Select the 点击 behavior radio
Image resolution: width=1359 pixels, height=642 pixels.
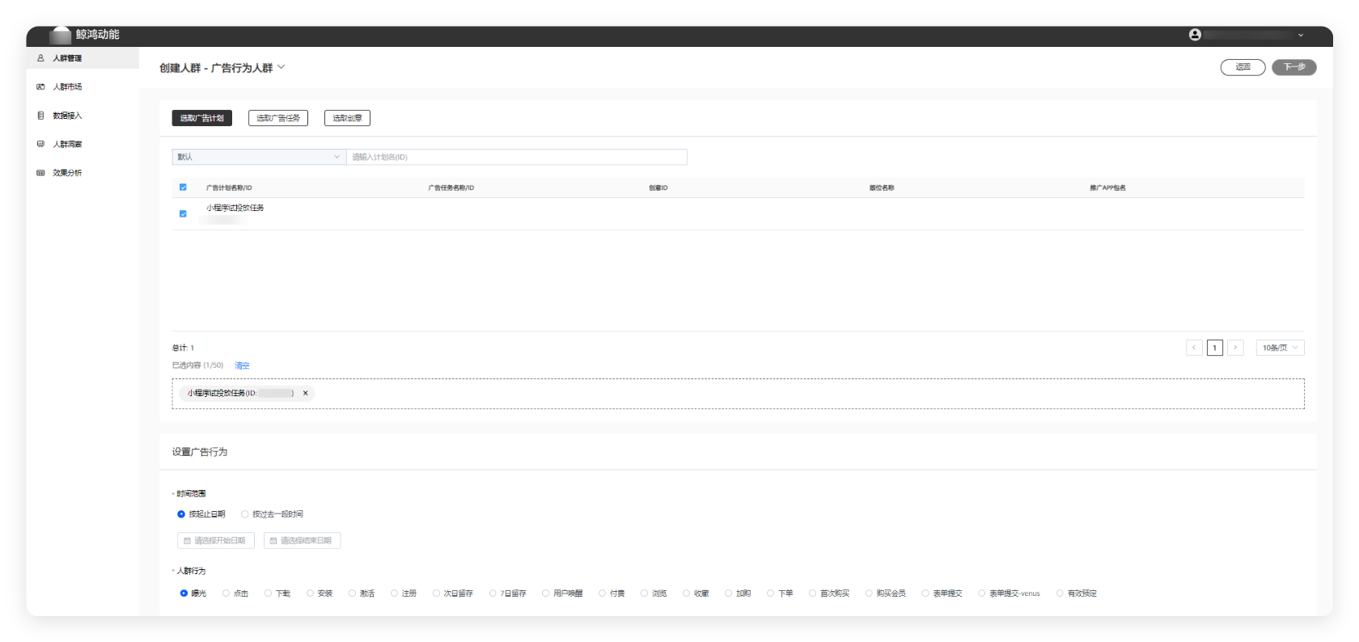point(235,593)
